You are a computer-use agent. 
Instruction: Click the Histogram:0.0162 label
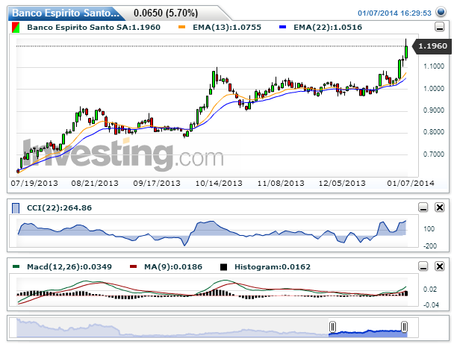pos(273,267)
